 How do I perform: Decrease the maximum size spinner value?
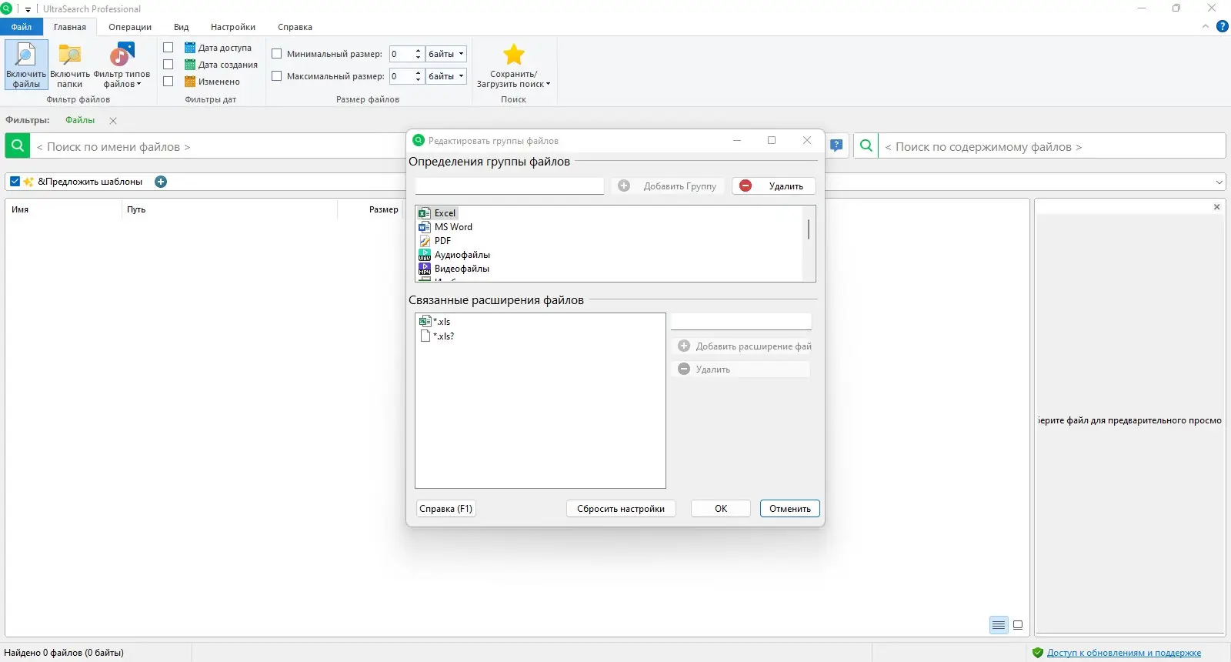pyautogui.click(x=418, y=80)
